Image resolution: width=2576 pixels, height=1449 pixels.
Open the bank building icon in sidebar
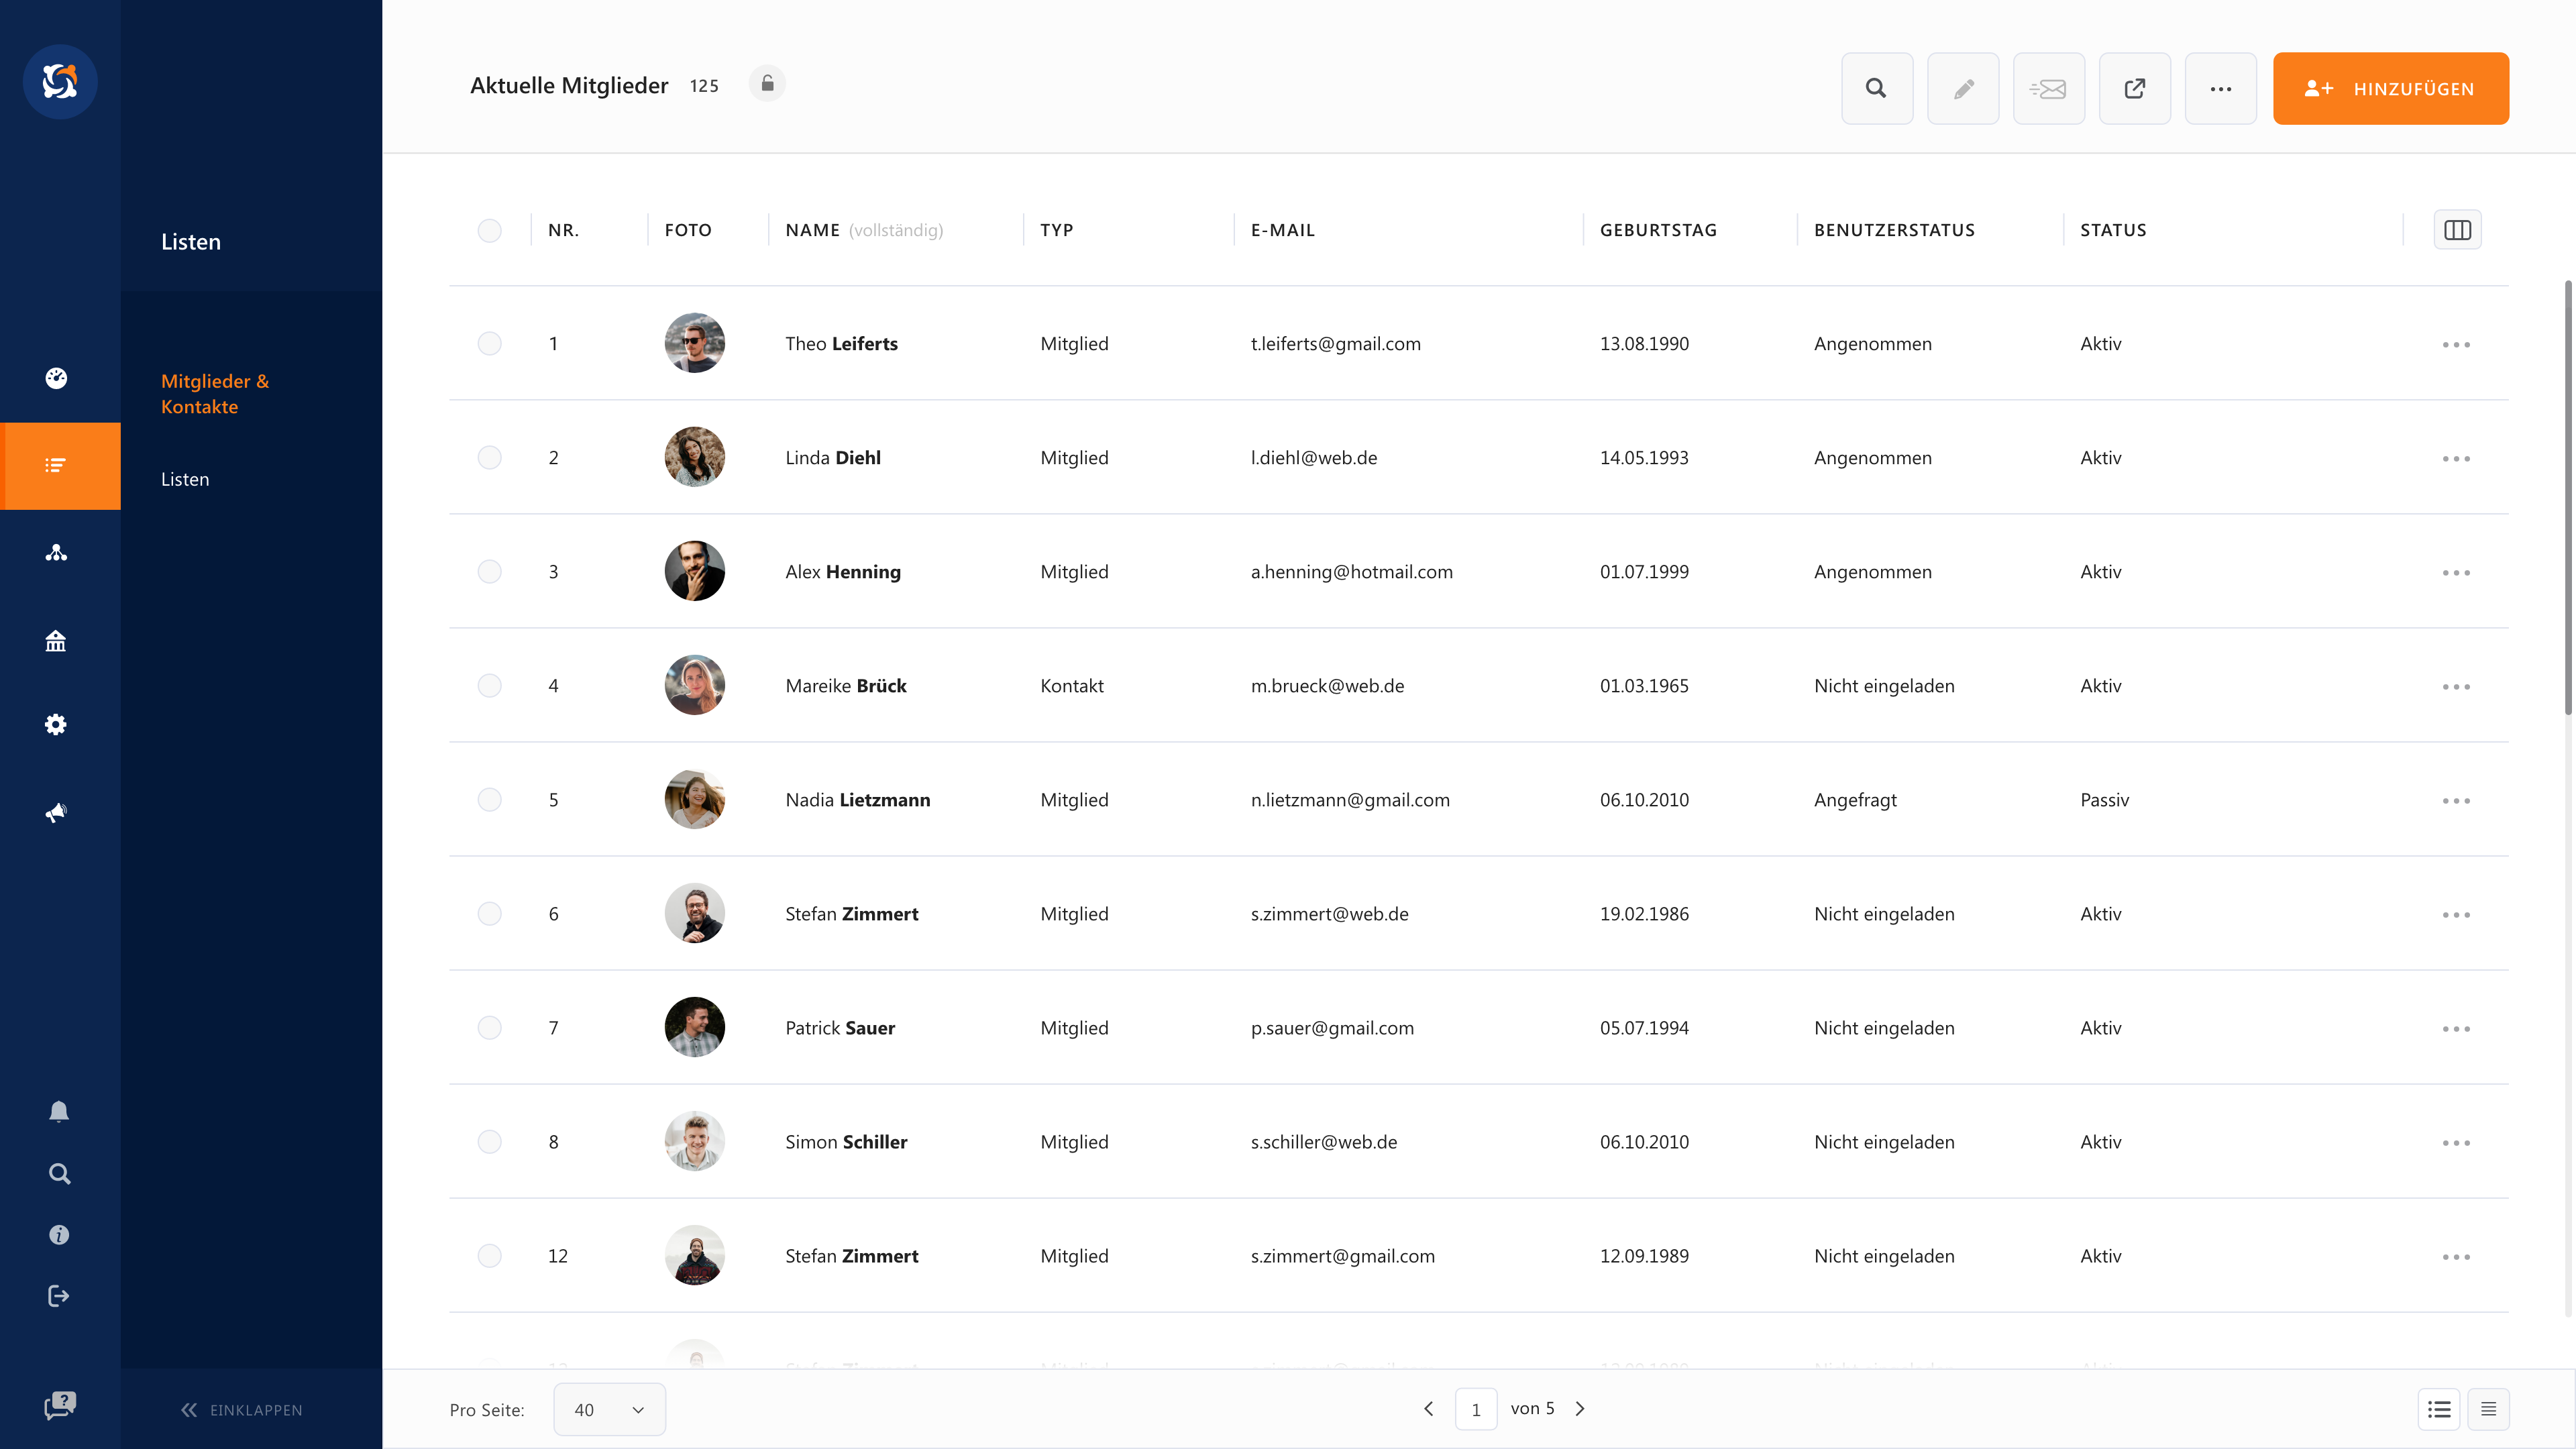56,640
